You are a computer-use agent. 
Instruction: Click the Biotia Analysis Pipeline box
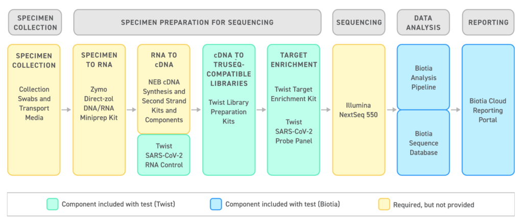pos(423,77)
